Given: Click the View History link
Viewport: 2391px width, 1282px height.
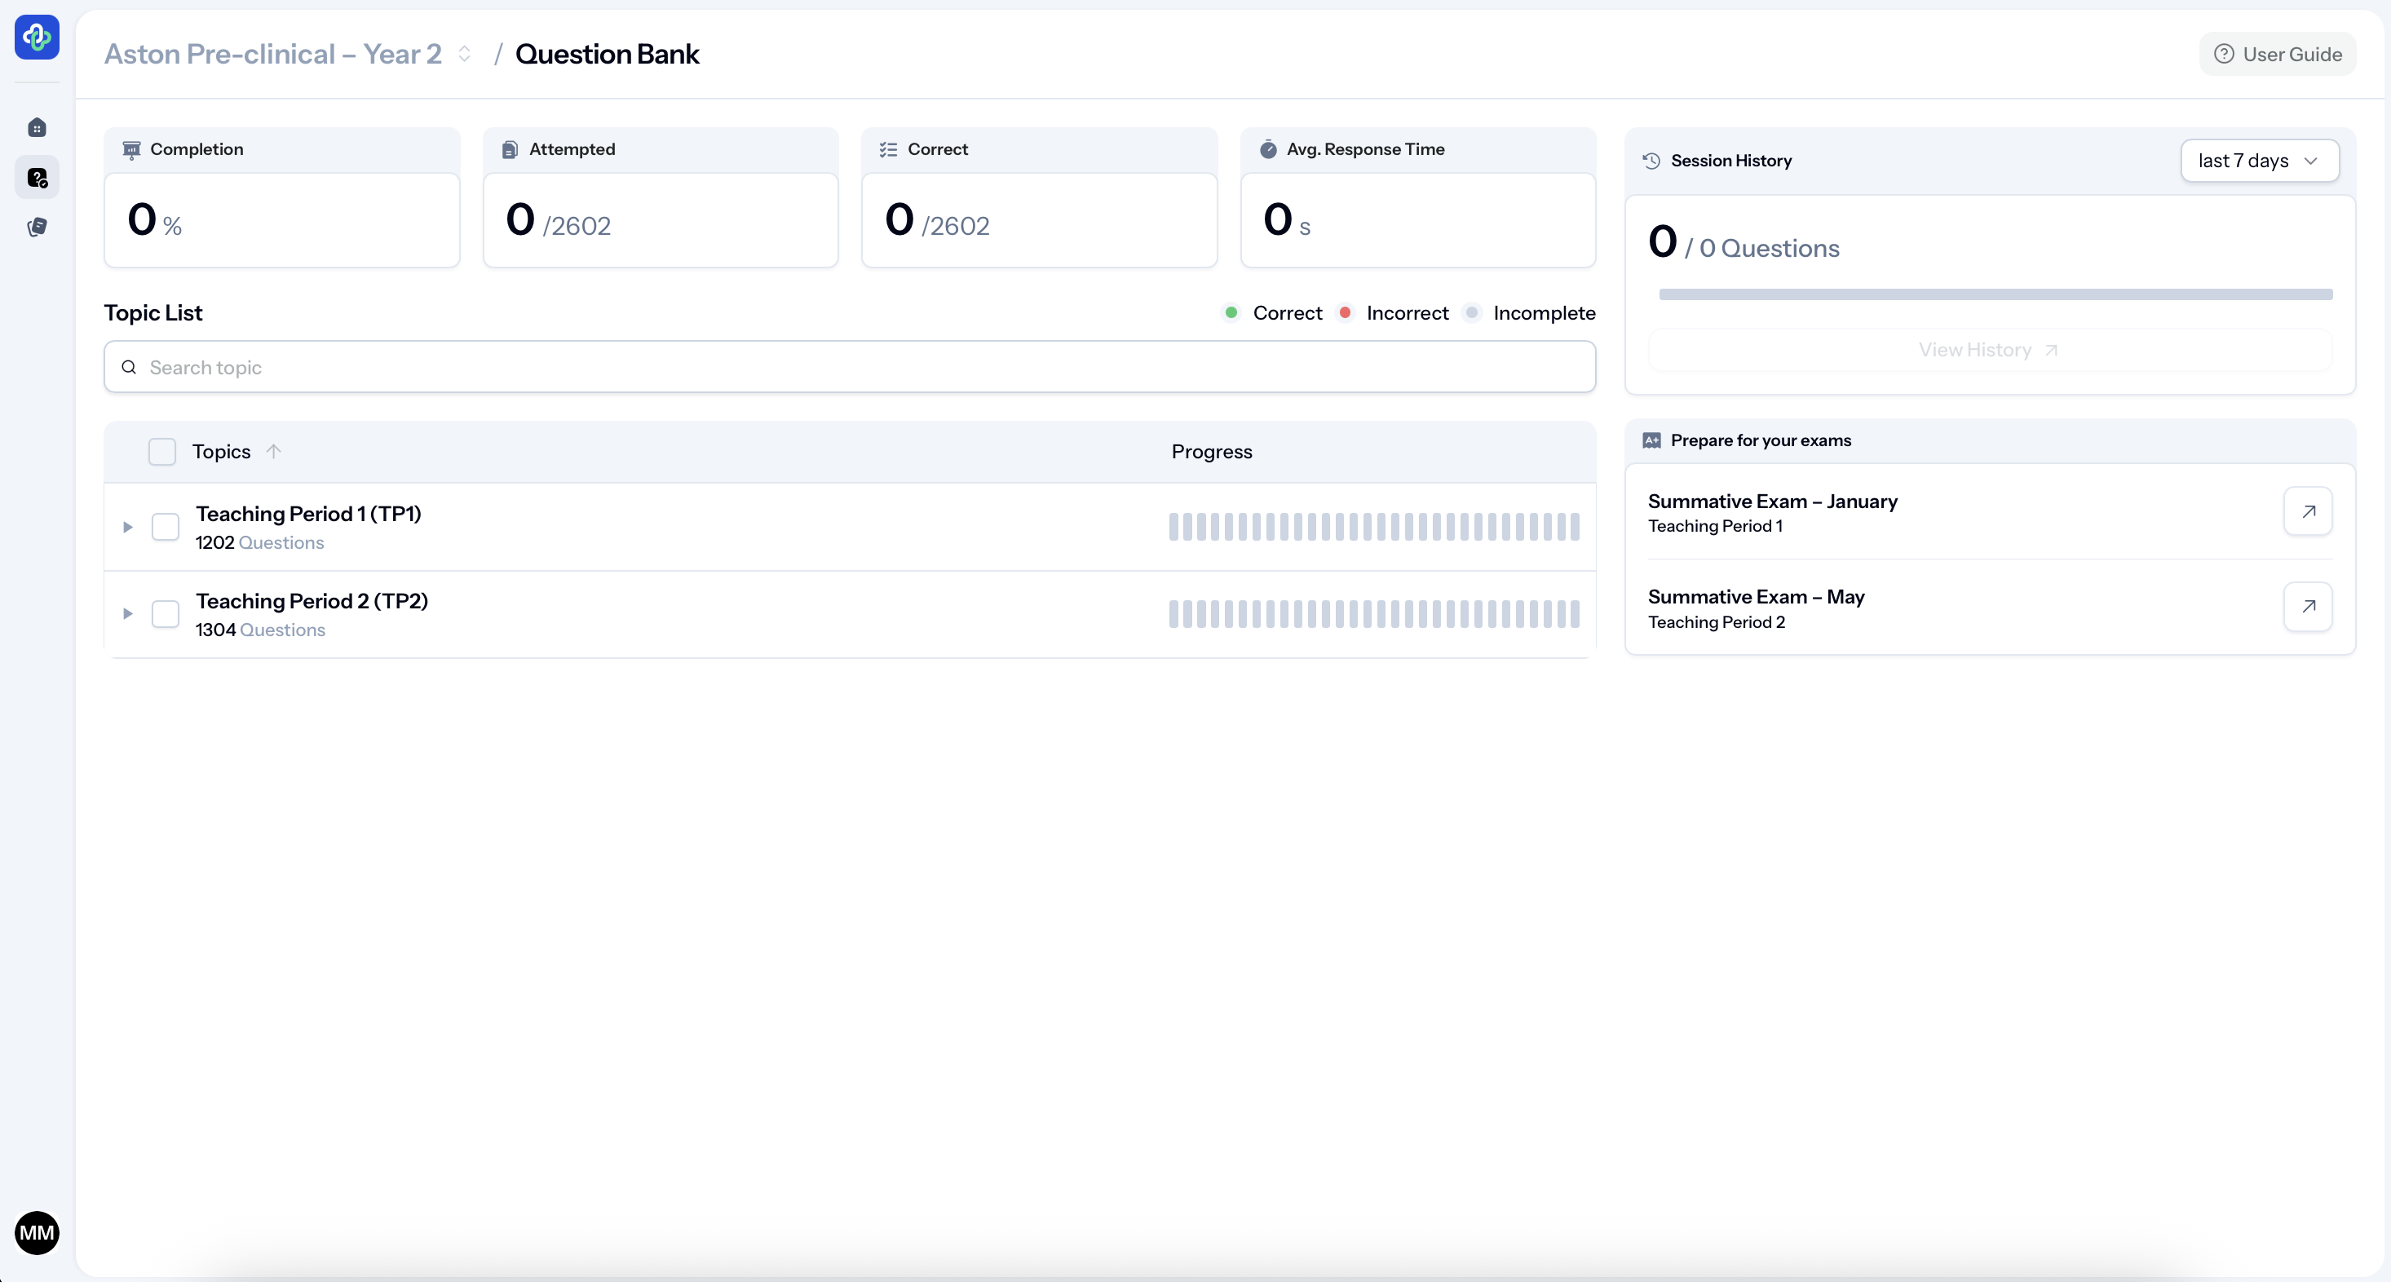Looking at the screenshot, I should (x=1989, y=350).
